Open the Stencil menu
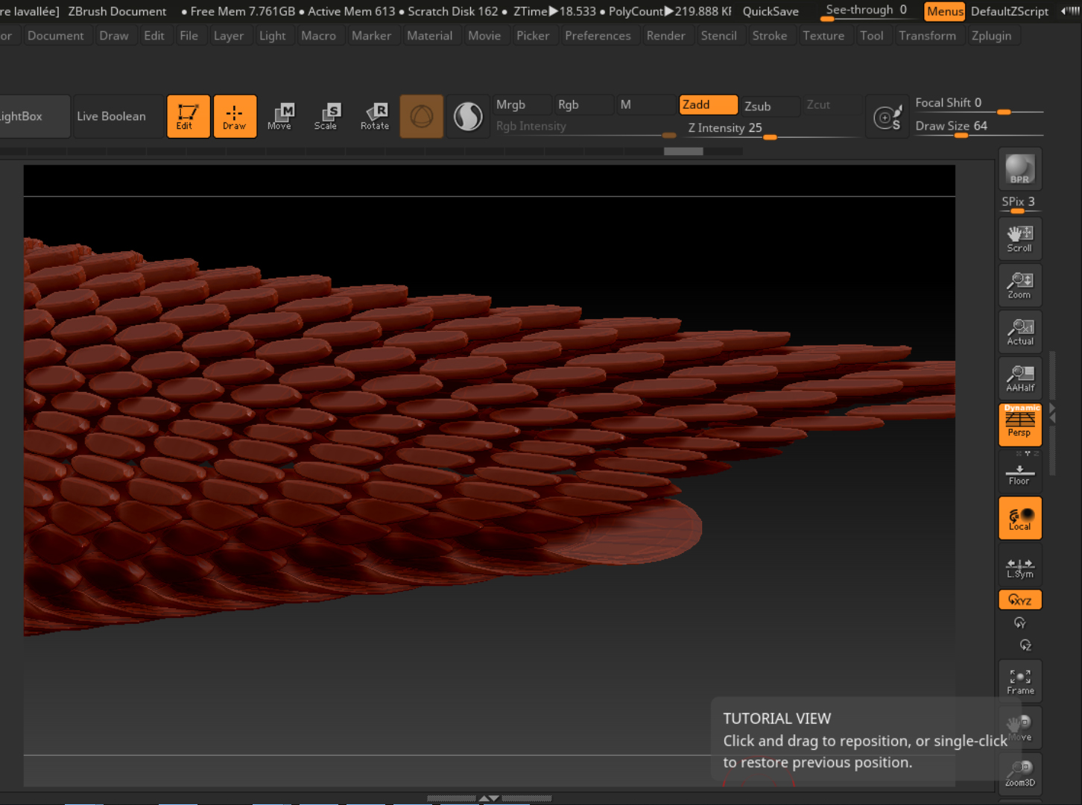 [x=719, y=36]
